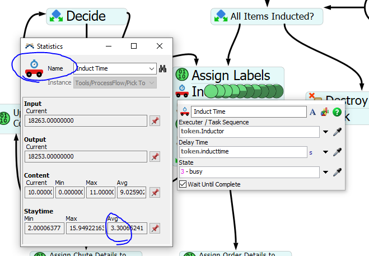Uncheck Wait Until Complete checkbox
Image resolution: width=369 pixels, height=256 pixels.
coord(183,184)
